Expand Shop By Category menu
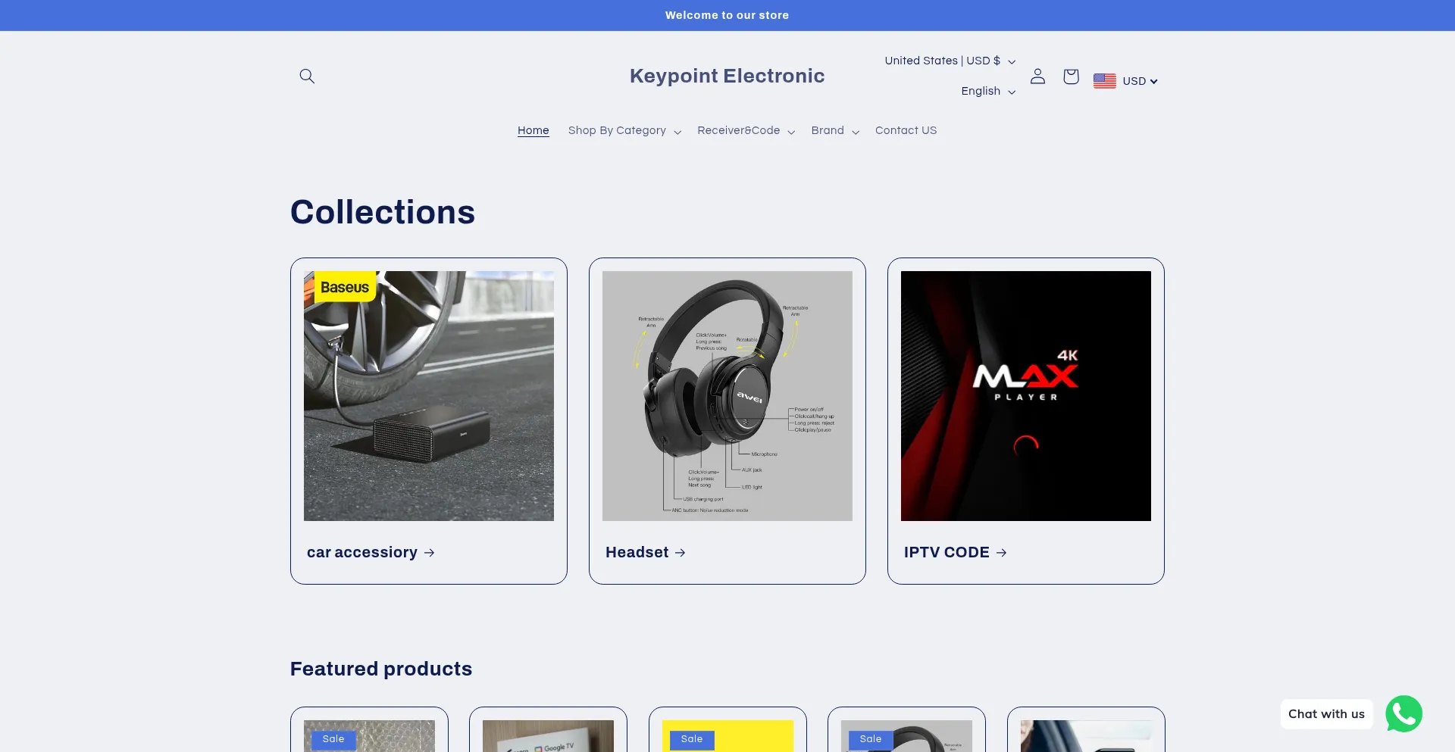The height and width of the screenshot is (752, 1455). coord(625,130)
